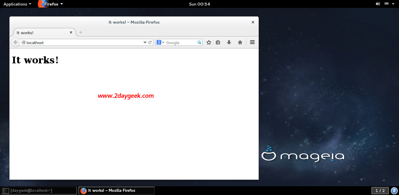The image size is (399, 195).
Task: Click the search magnifier icon
Action: (199, 43)
